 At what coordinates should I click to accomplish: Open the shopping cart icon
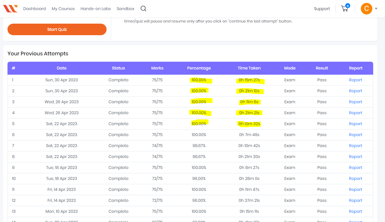(x=345, y=8)
